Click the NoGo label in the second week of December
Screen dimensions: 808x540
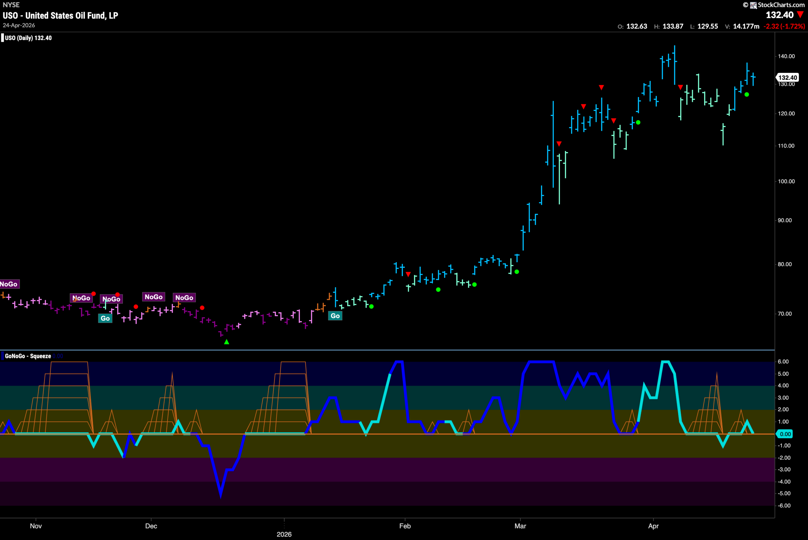184,298
